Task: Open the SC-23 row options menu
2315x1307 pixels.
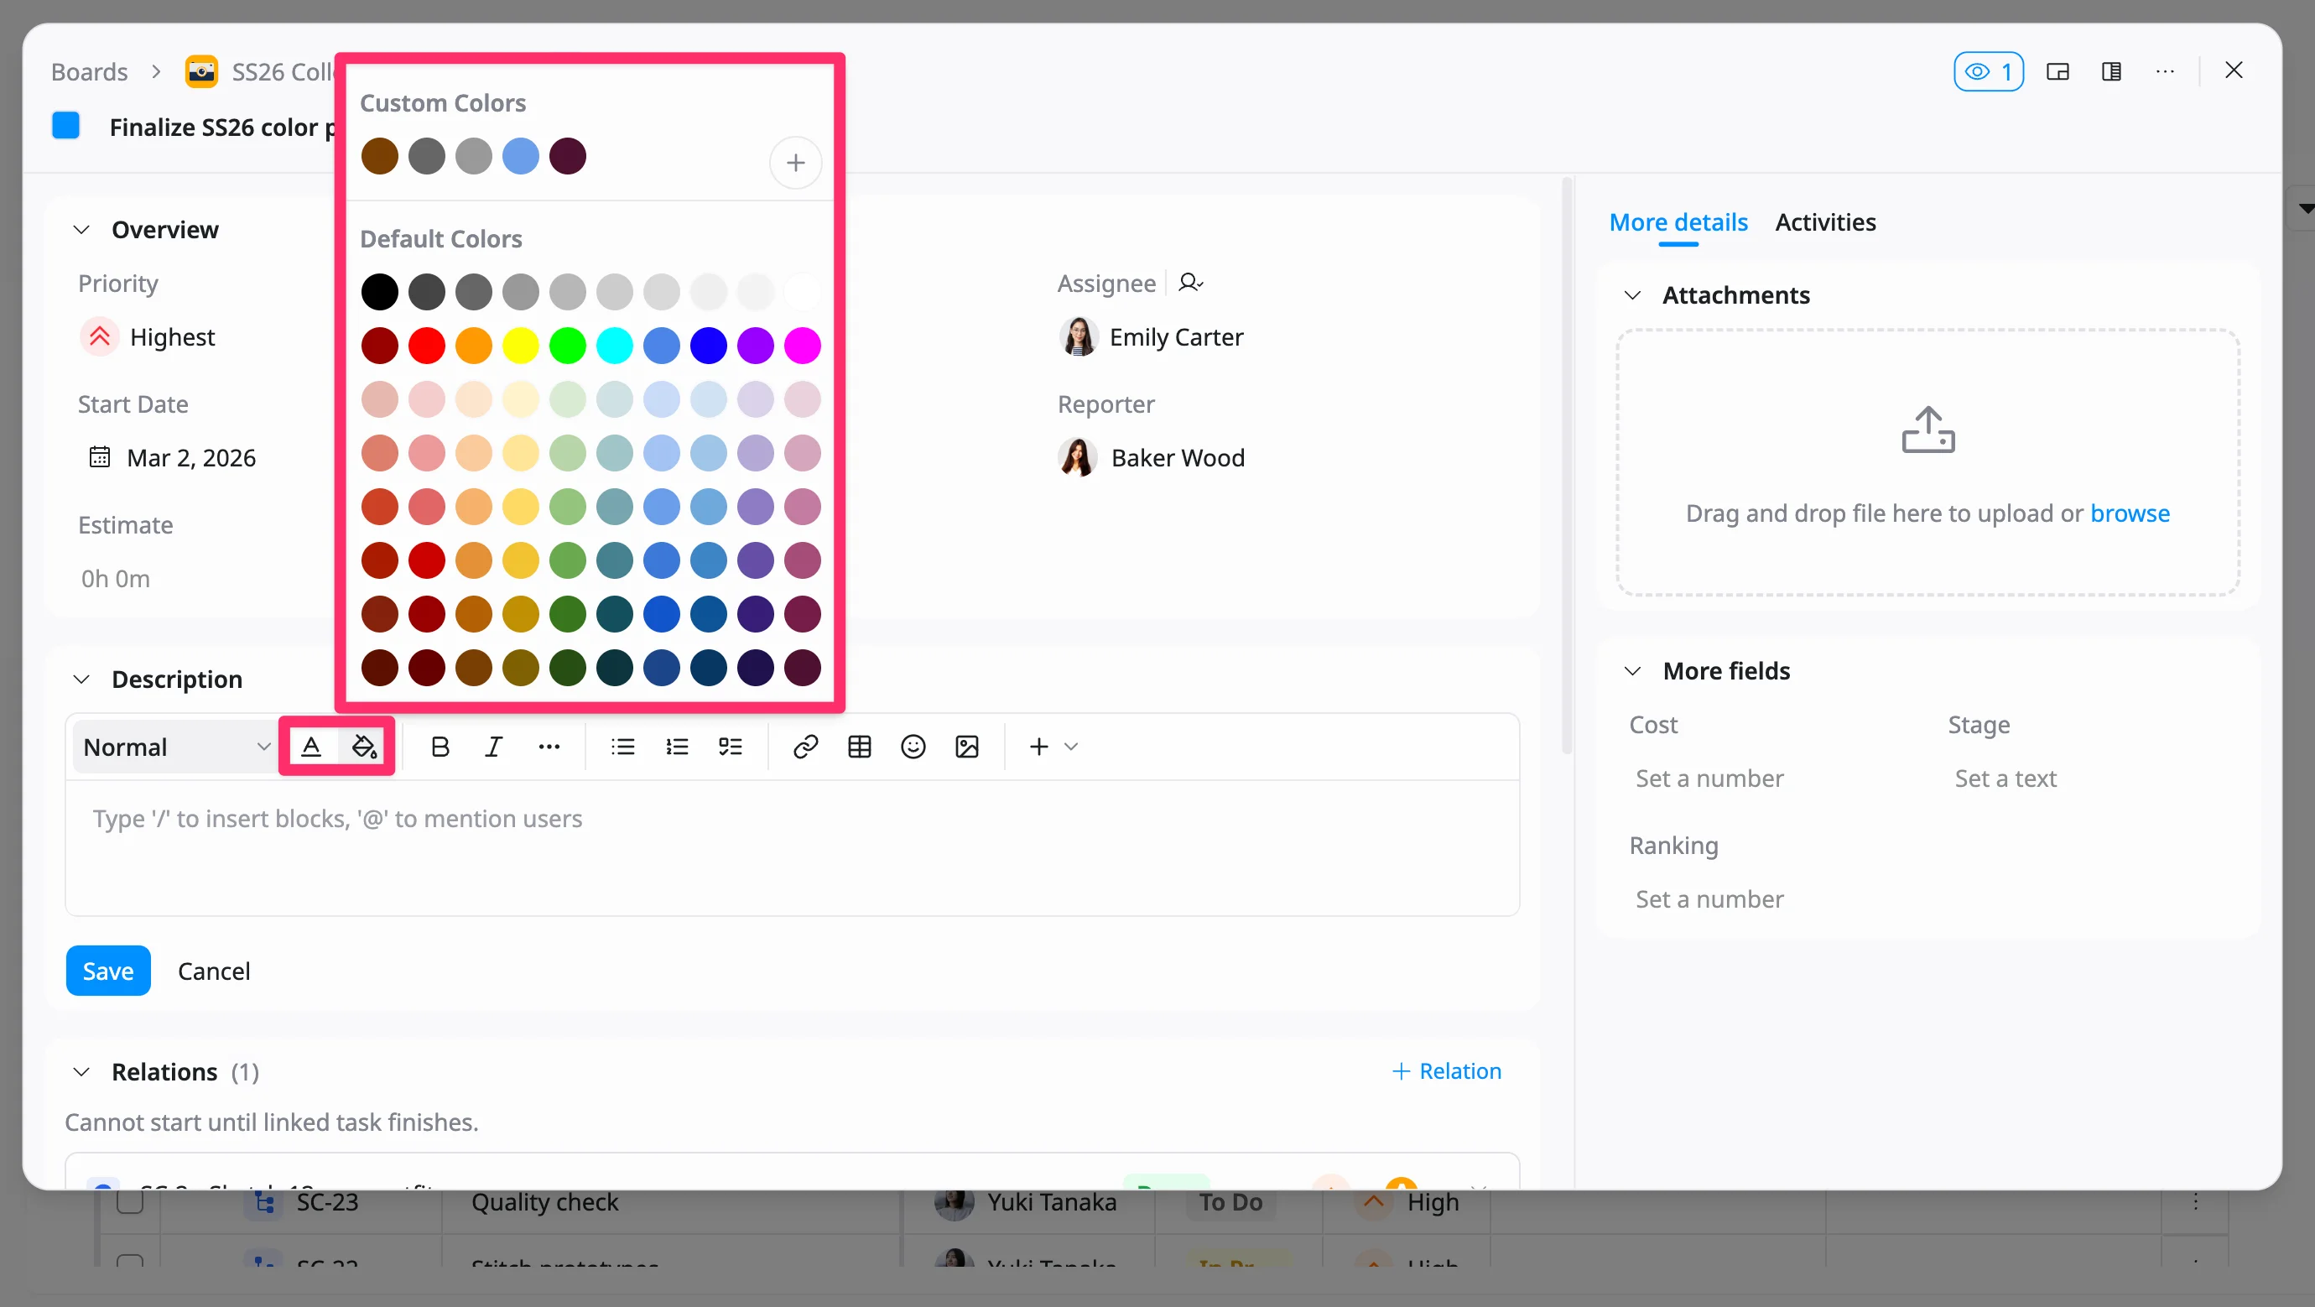Action: click(2194, 1201)
